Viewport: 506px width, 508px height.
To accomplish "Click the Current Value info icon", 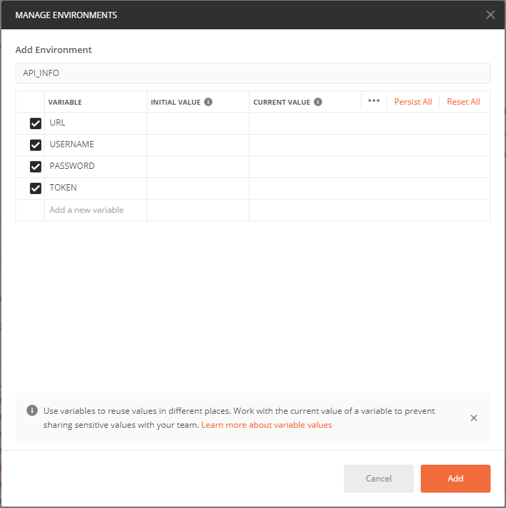I will [318, 102].
